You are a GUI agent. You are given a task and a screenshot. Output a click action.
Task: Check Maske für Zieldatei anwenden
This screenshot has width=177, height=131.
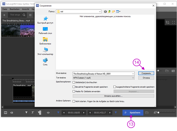tap(74, 91)
